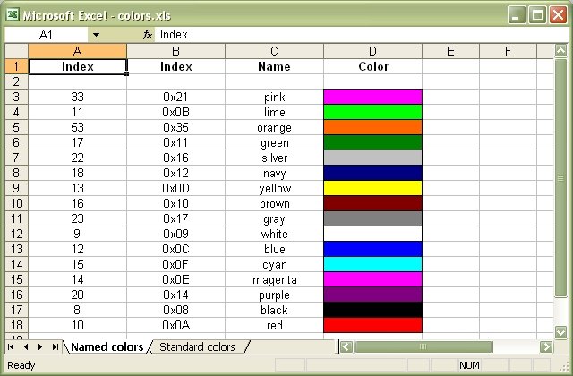Image resolution: width=573 pixels, height=376 pixels.
Task: Select row 5 header
Action: point(15,127)
